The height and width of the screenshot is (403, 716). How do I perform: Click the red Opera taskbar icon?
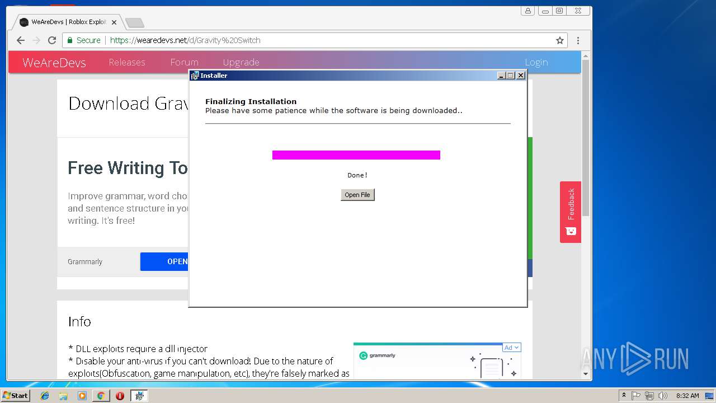pyautogui.click(x=120, y=396)
